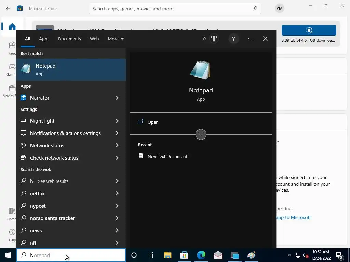Open the notification center icon
The image size is (350, 262).
[x=339, y=255]
